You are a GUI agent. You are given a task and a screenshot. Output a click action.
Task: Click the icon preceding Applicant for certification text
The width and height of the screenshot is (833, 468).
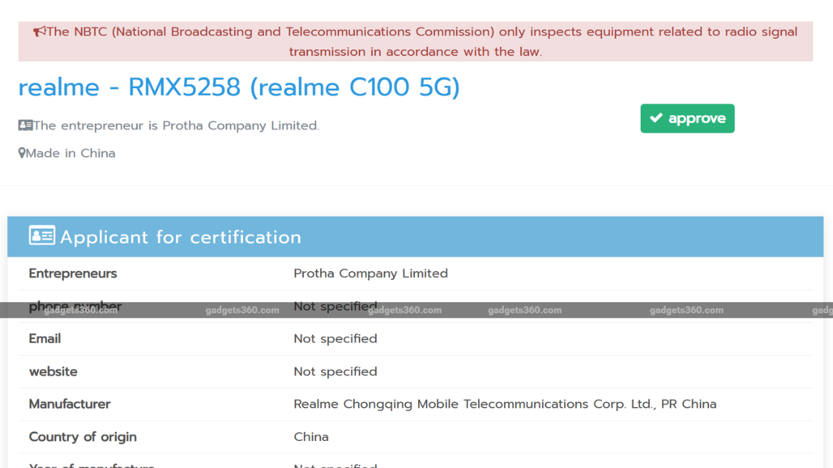[42, 236]
